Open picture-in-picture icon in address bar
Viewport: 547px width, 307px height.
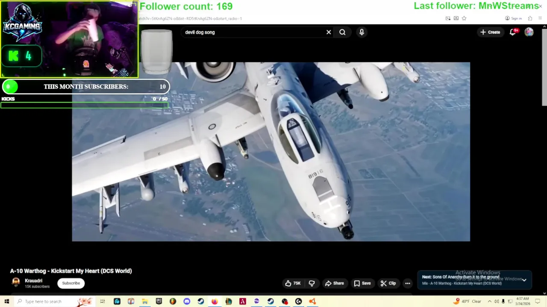(448, 18)
